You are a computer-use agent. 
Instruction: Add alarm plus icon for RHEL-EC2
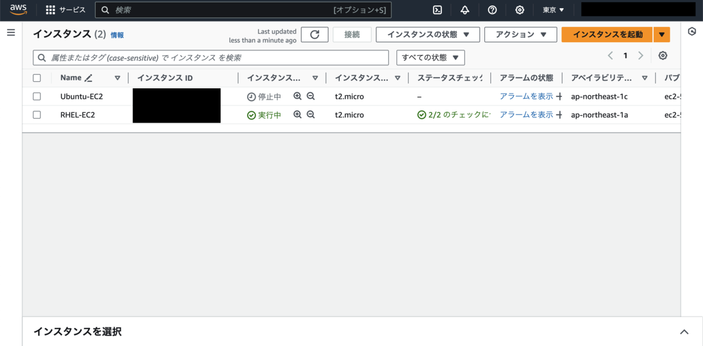pos(559,115)
